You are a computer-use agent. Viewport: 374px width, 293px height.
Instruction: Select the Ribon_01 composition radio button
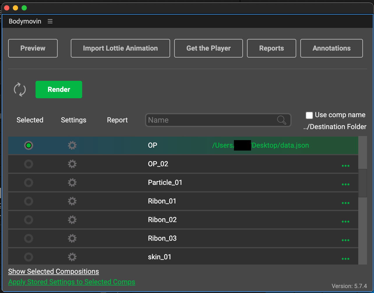[x=29, y=201]
